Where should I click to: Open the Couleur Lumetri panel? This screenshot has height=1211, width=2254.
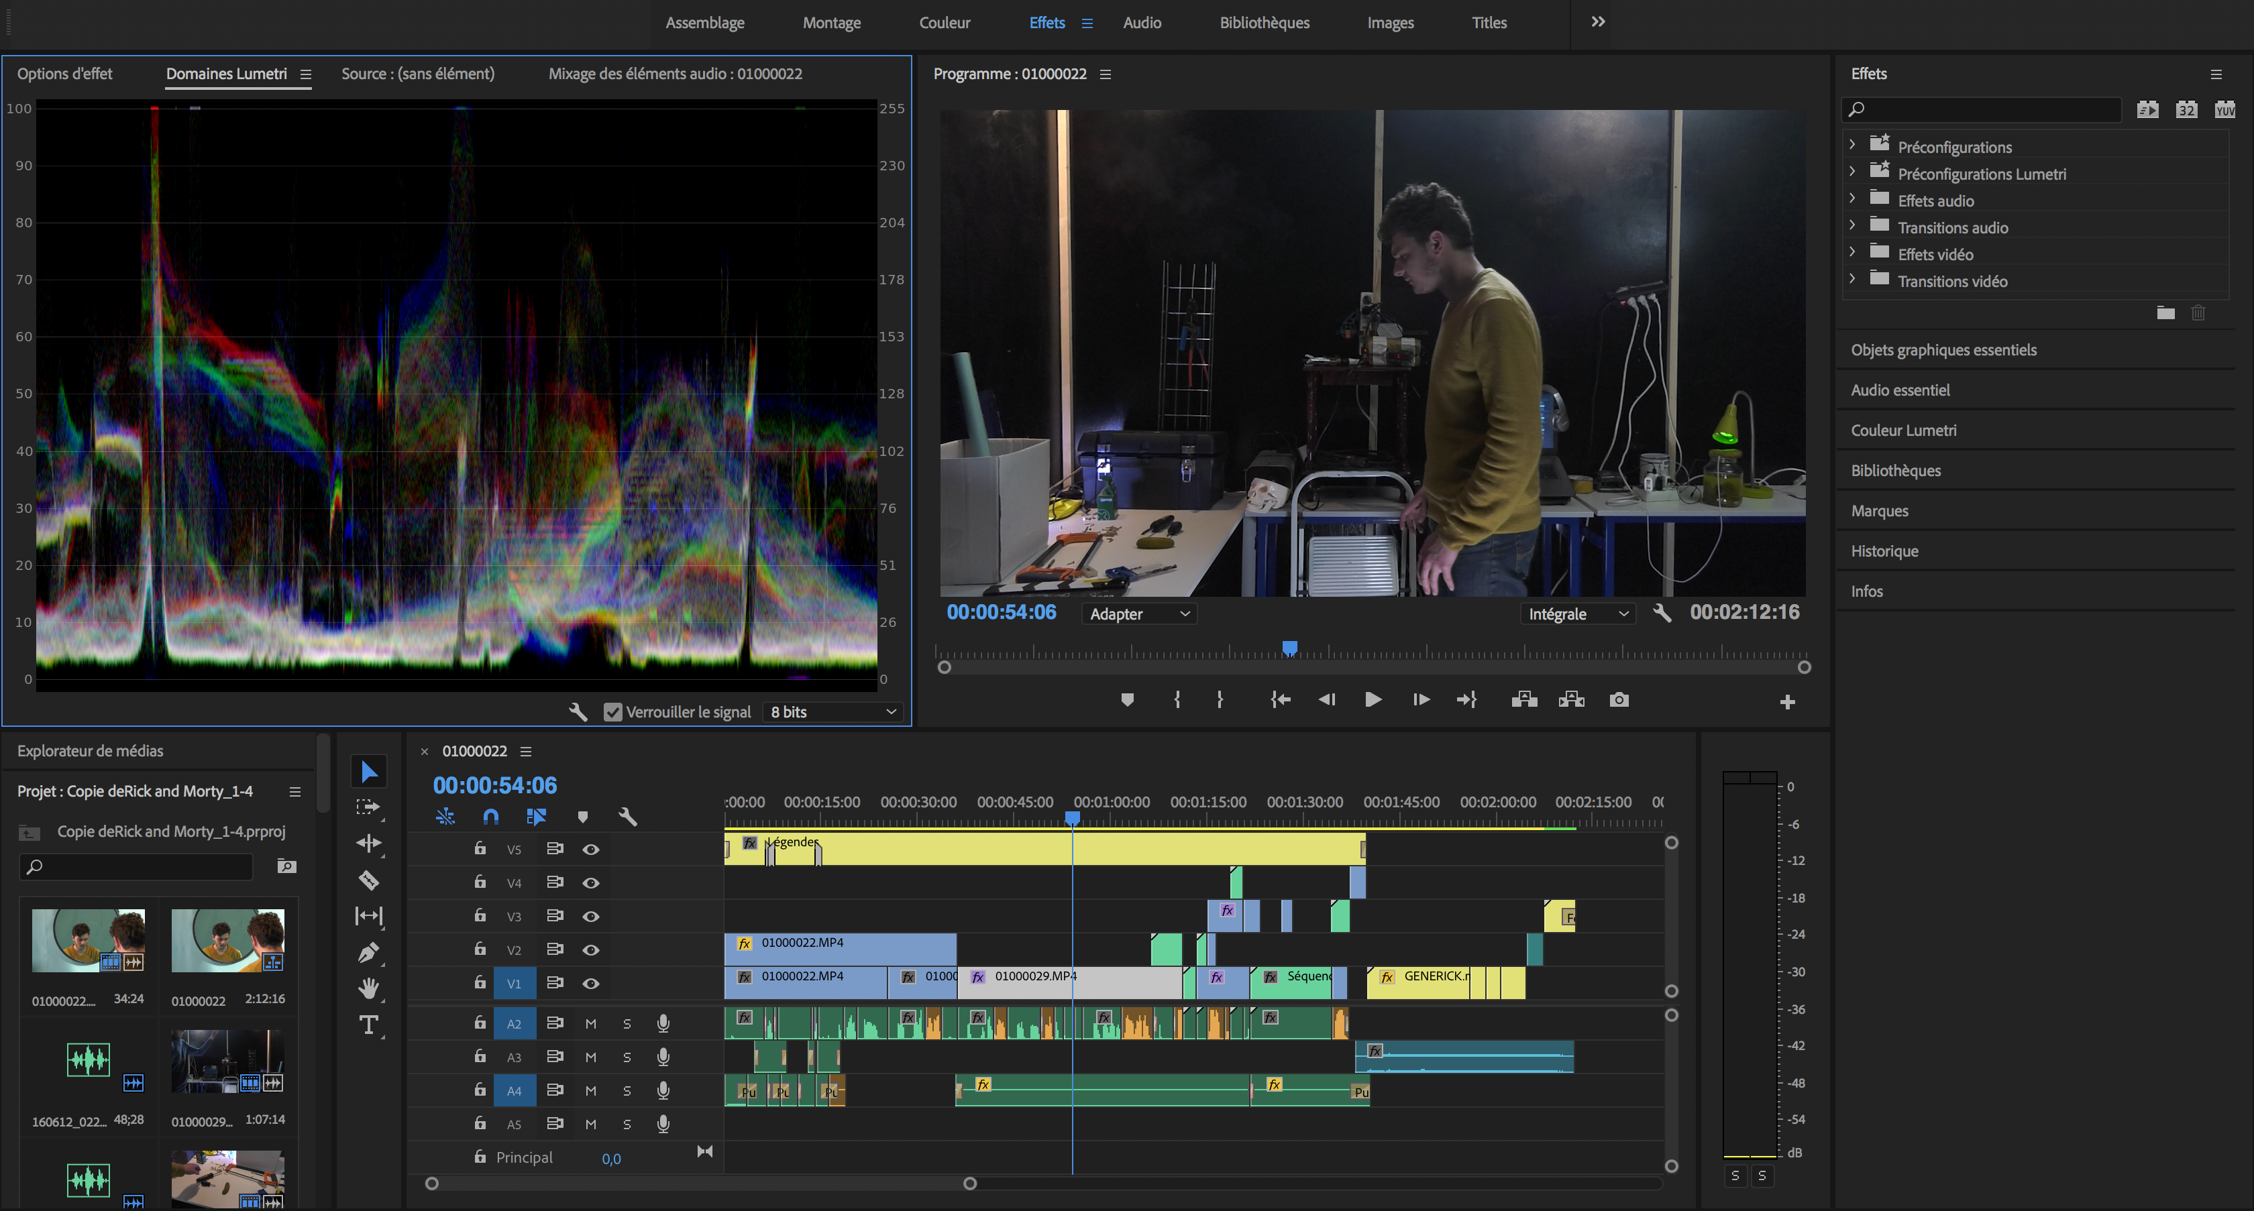[1904, 429]
